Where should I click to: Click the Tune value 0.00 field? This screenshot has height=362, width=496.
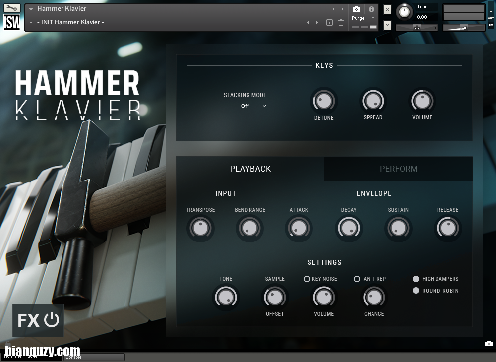click(x=427, y=17)
